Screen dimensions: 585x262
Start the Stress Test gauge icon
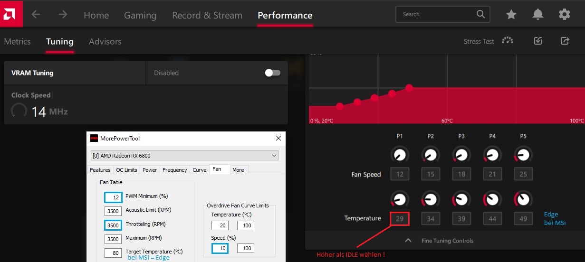pos(508,41)
